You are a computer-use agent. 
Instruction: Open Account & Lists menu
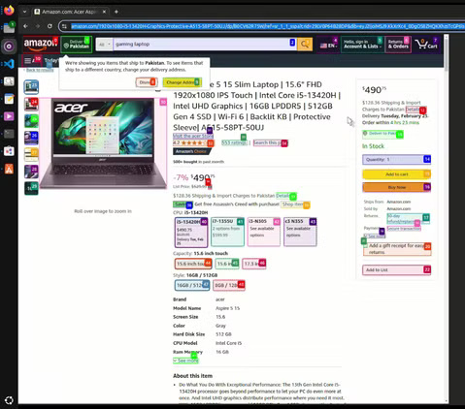362,45
